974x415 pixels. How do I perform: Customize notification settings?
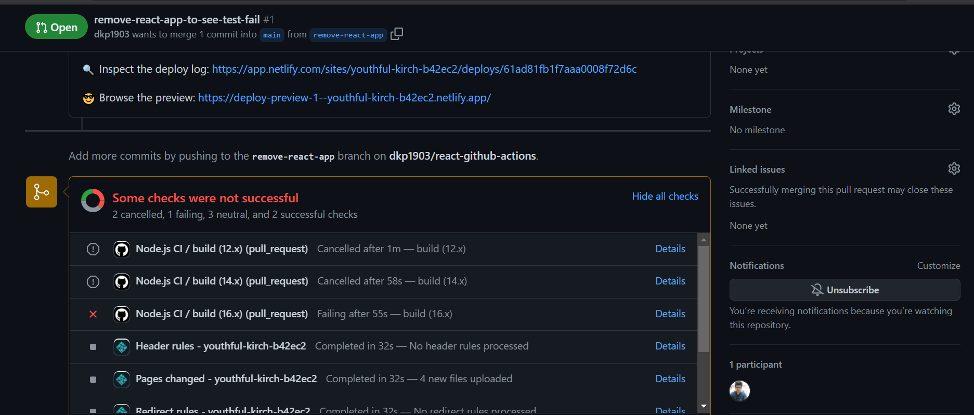point(938,266)
